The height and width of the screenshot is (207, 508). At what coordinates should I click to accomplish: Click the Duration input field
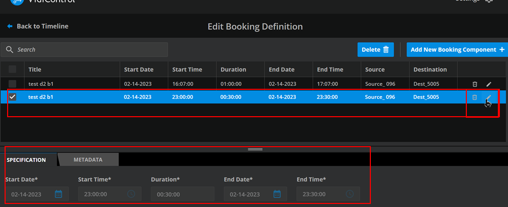[182, 194]
